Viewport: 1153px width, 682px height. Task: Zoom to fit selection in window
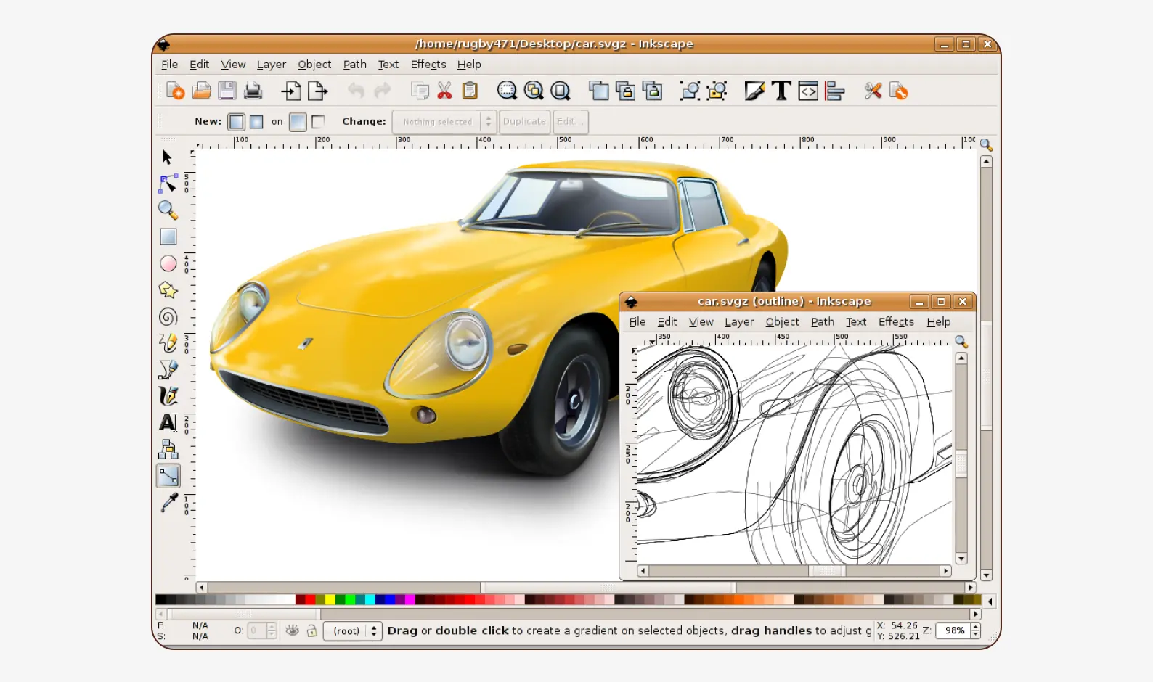[x=507, y=91]
